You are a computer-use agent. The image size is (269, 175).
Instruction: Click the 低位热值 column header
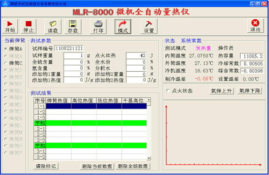click(x=109, y=101)
